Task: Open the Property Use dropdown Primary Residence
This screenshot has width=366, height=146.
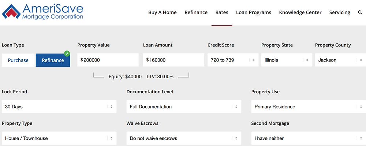Action: tap(309, 106)
